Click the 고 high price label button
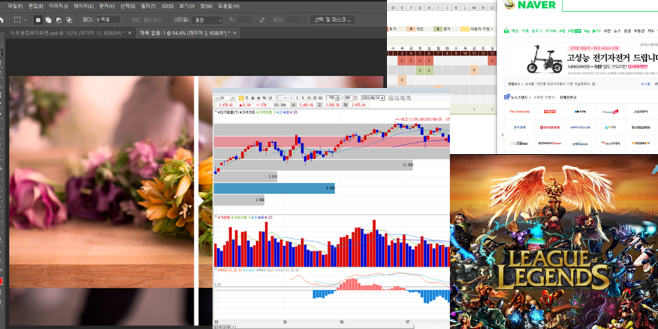Screen dimensions: 658x329 320,105
